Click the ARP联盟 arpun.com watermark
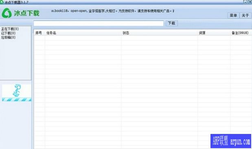The image size is (252, 149). coord(231,141)
